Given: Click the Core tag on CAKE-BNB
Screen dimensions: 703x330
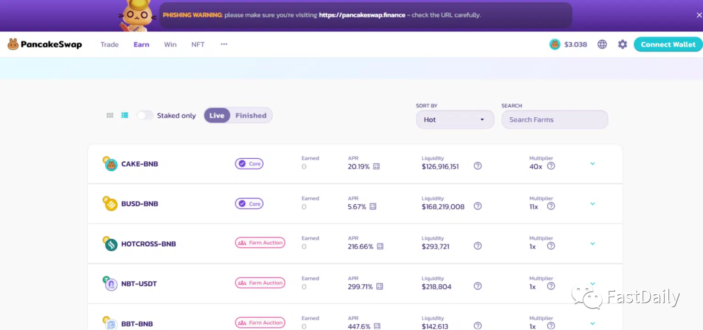Looking at the screenshot, I should pyautogui.click(x=249, y=163).
